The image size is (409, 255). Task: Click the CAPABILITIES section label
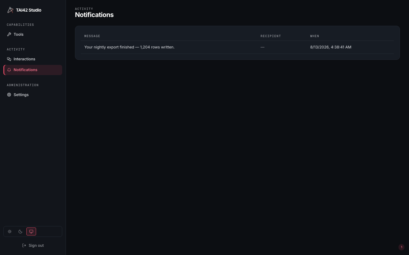[x=20, y=25]
